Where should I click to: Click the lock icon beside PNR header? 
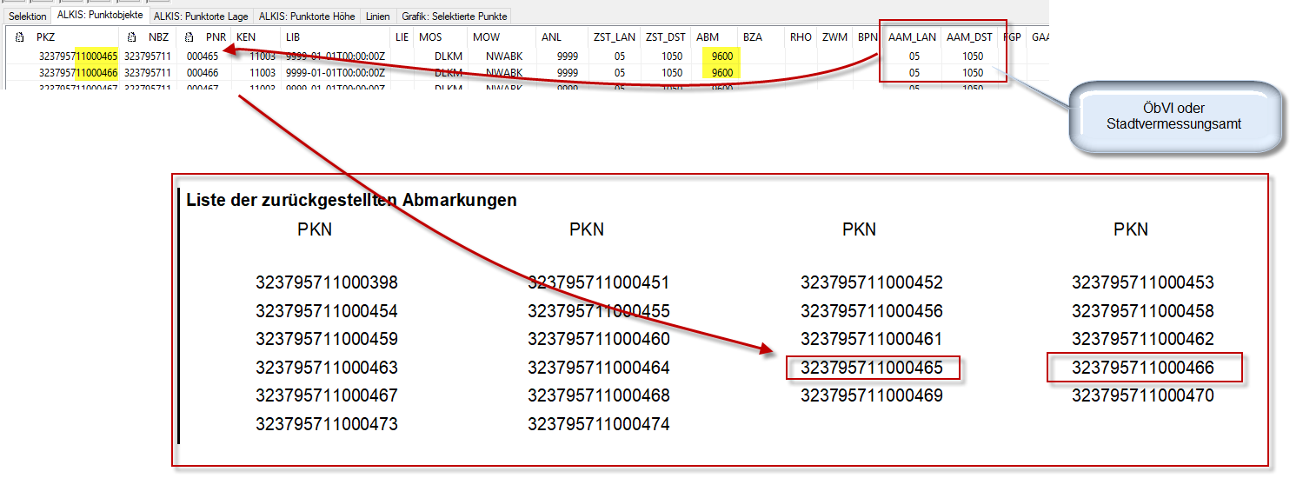[x=189, y=37]
